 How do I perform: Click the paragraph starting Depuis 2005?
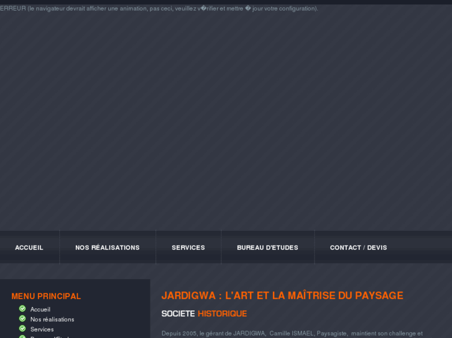pyautogui.click(x=292, y=334)
